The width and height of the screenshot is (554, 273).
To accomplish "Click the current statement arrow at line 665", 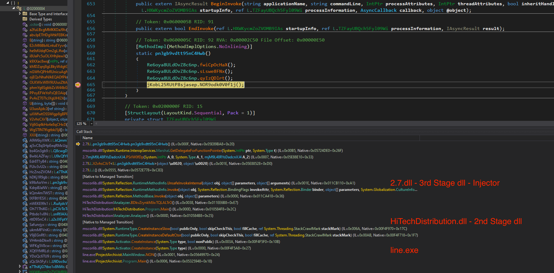I will pyautogui.click(x=78, y=85).
